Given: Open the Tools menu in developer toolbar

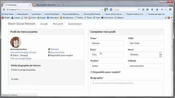Looking at the screenshot, I should pyautogui.click(x=97, y=18).
